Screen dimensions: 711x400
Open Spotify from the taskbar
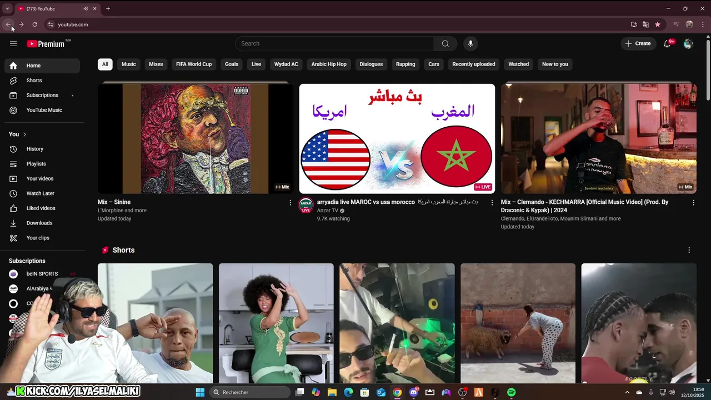click(512, 392)
